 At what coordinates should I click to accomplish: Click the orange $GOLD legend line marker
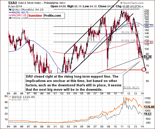(10, 97)
